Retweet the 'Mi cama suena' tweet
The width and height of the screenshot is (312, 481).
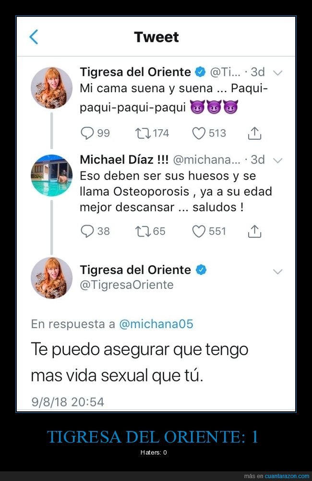pyautogui.click(x=143, y=133)
